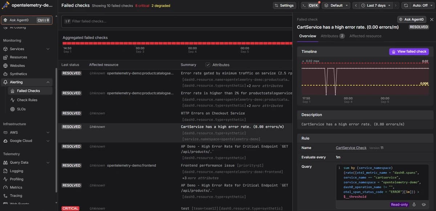Click the '+3 more attributes' text

tap(200, 178)
